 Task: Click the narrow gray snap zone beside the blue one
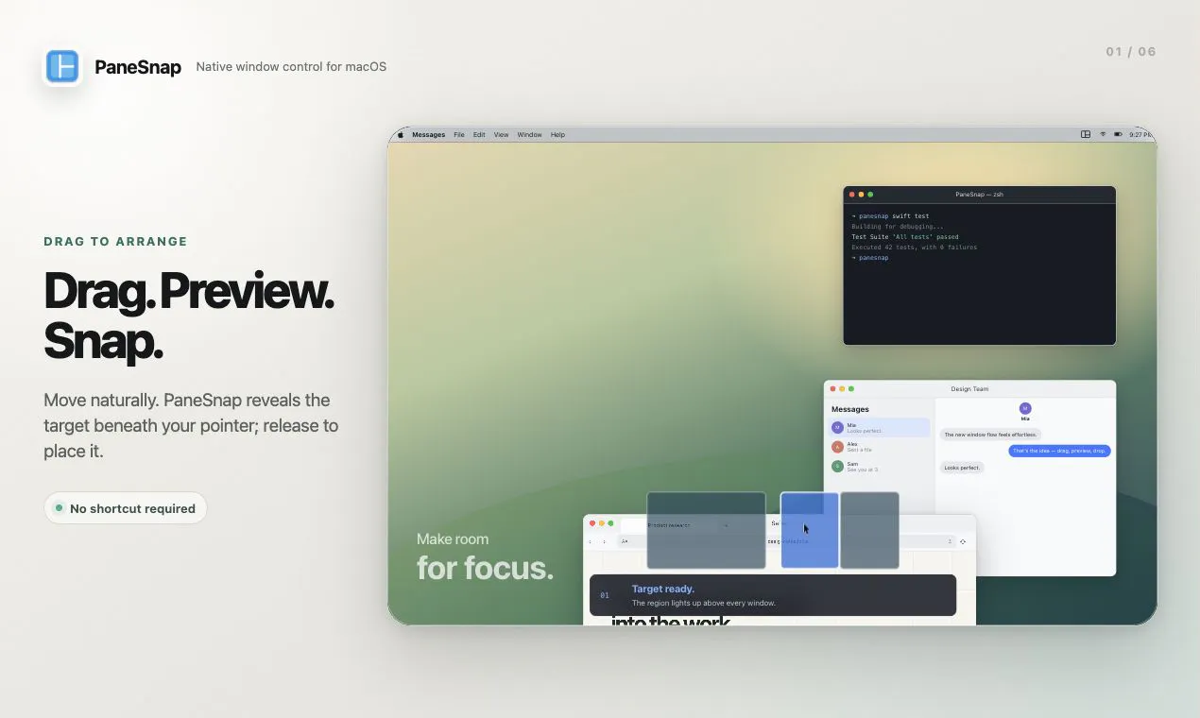click(869, 530)
